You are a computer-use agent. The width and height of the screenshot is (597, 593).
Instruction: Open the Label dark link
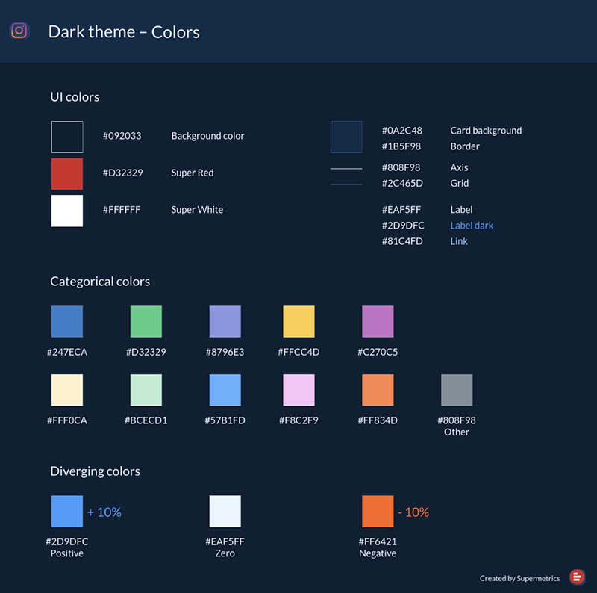click(x=472, y=225)
